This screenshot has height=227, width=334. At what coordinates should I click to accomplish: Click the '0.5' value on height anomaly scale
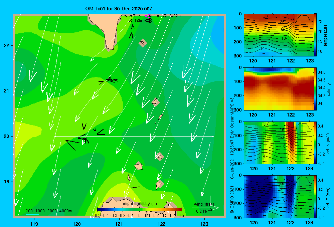point(181,216)
